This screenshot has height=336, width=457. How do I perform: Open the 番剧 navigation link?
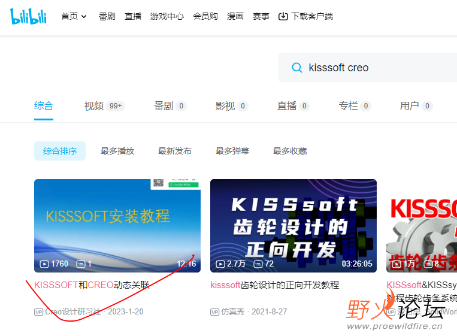(x=107, y=16)
